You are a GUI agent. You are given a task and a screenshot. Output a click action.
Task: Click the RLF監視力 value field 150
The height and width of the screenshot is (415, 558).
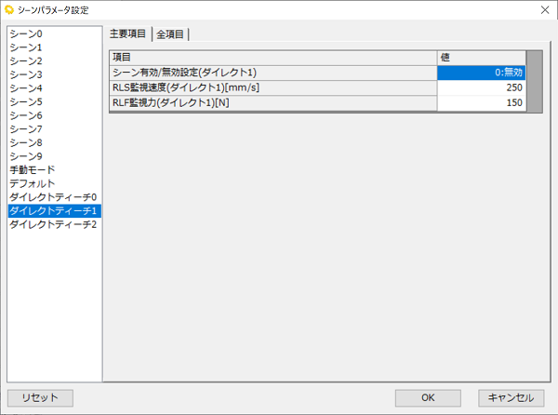[481, 103]
